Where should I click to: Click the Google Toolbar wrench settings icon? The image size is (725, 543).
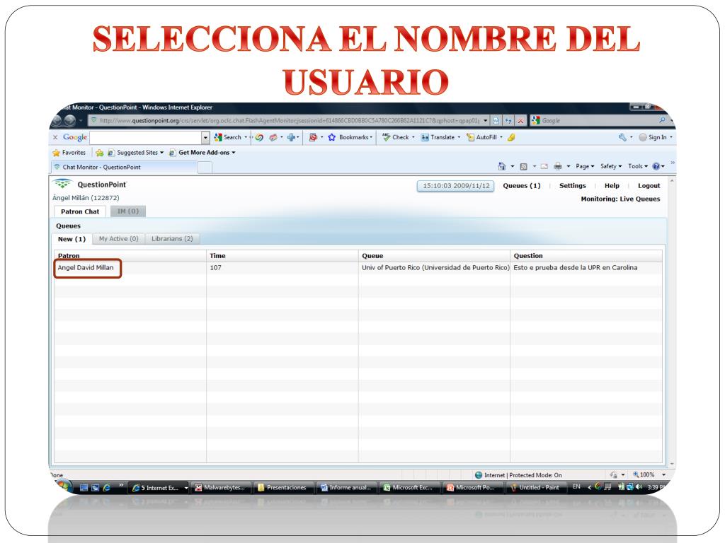pyautogui.click(x=622, y=137)
